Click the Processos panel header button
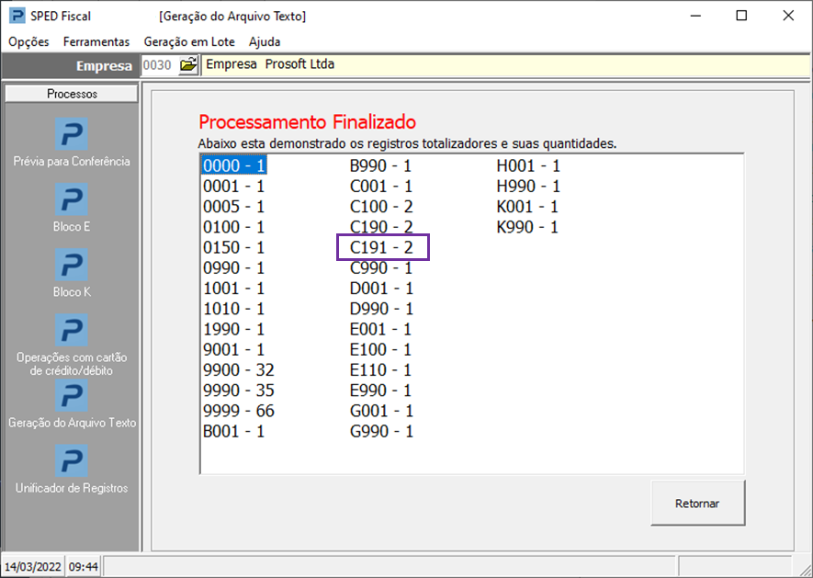Image resolution: width=813 pixels, height=578 pixels. [x=72, y=94]
